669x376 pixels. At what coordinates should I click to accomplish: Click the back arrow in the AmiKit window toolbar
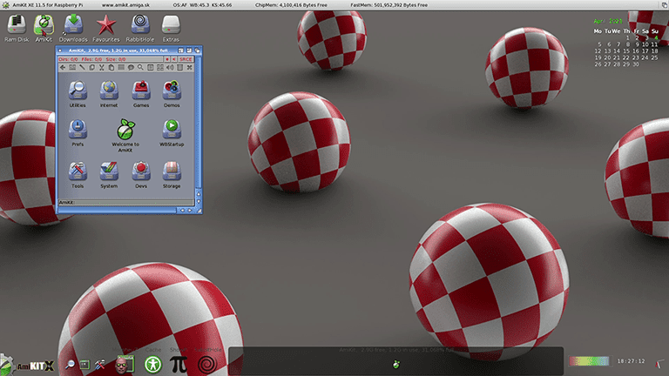click(63, 67)
